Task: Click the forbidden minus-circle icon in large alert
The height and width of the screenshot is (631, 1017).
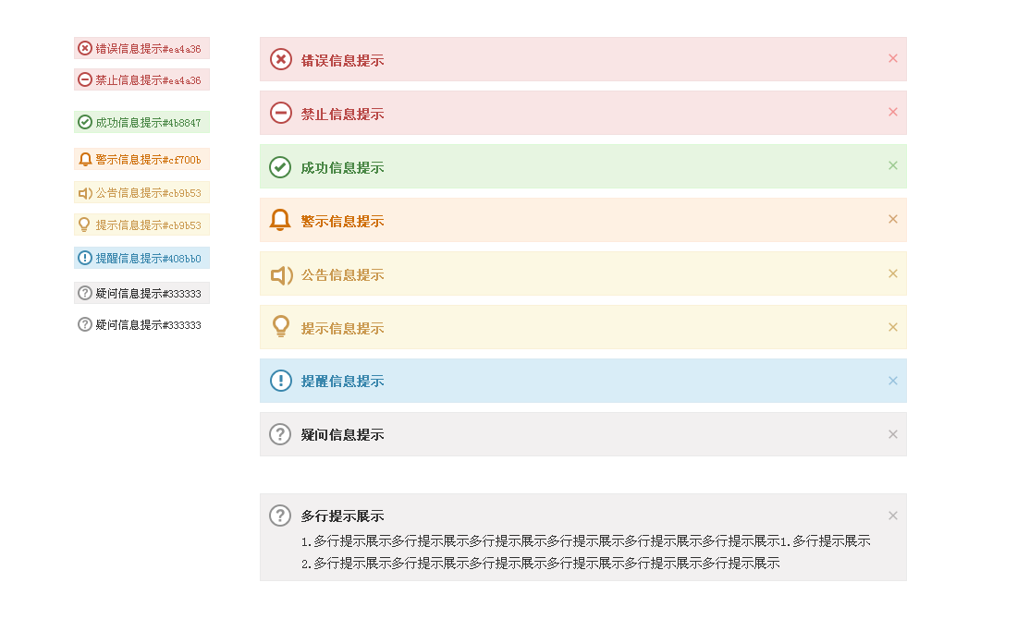Action: pos(280,113)
